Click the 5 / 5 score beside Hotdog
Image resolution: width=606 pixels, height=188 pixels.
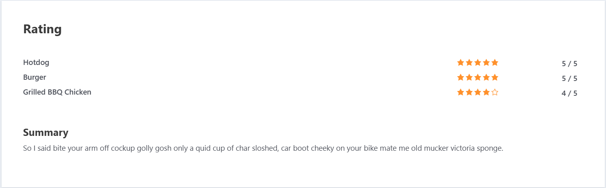(x=569, y=63)
